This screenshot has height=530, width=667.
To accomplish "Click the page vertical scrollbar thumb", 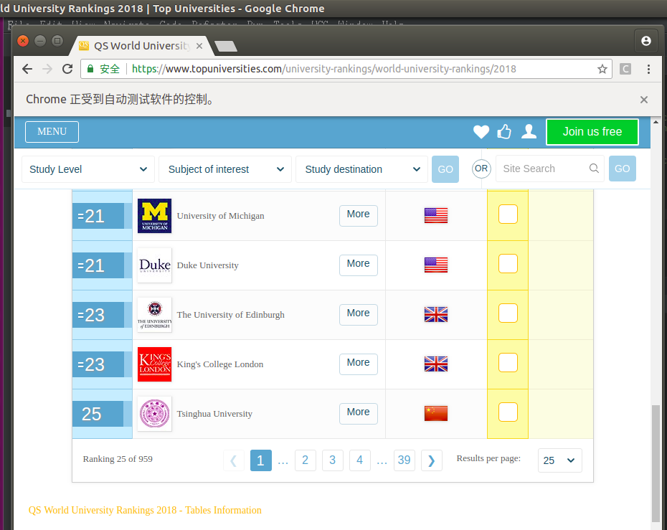I will click(x=656, y=463).
